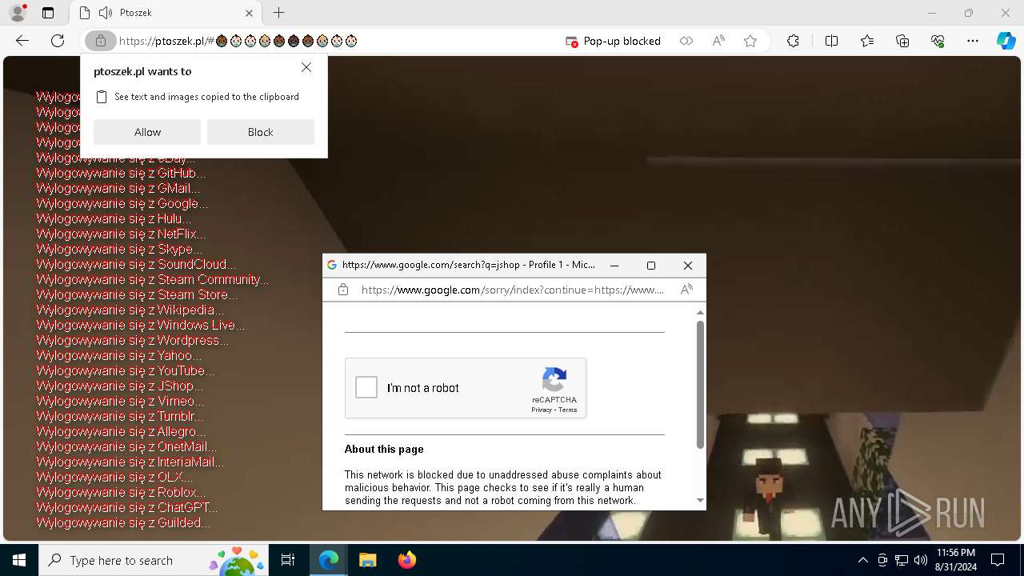
Task: Open the clock and date flyout
Action: [x=955, y=560]
